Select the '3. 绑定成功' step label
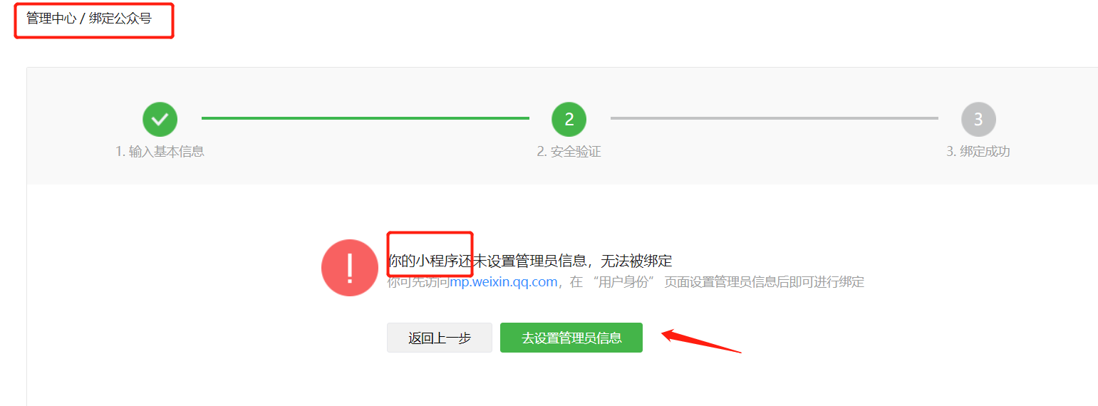This screenshot has width=1098, height=406. click(978, 152)
